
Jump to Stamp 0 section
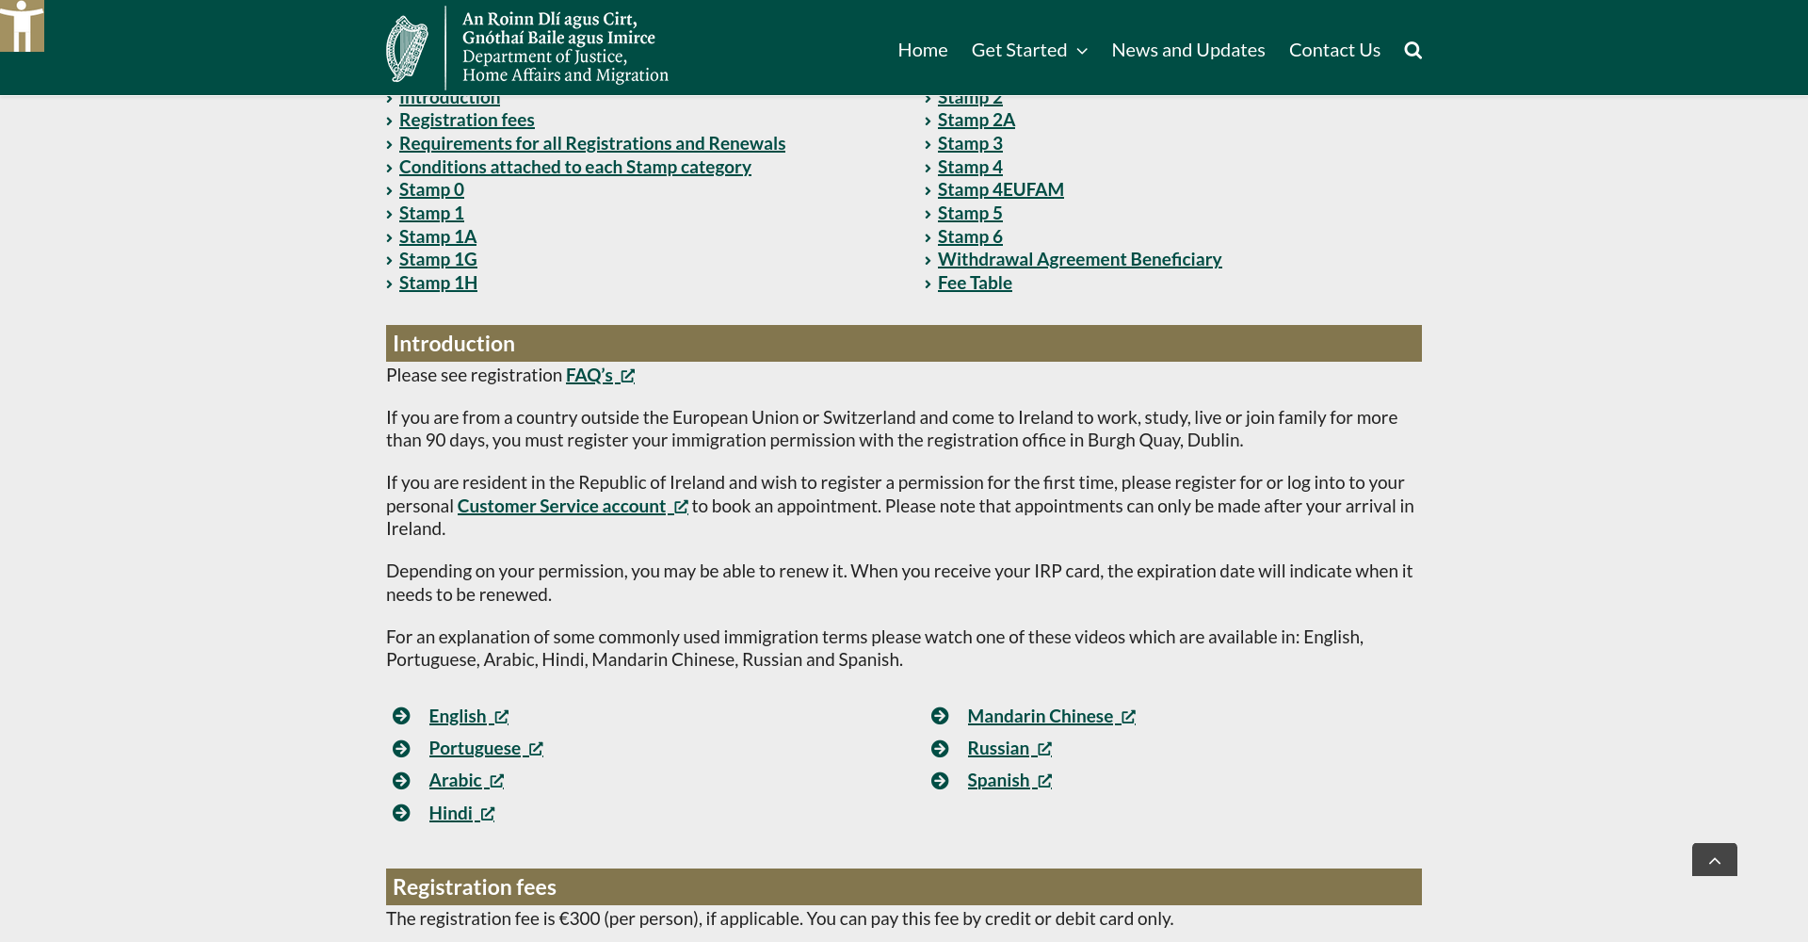click(x=431, y=189)
